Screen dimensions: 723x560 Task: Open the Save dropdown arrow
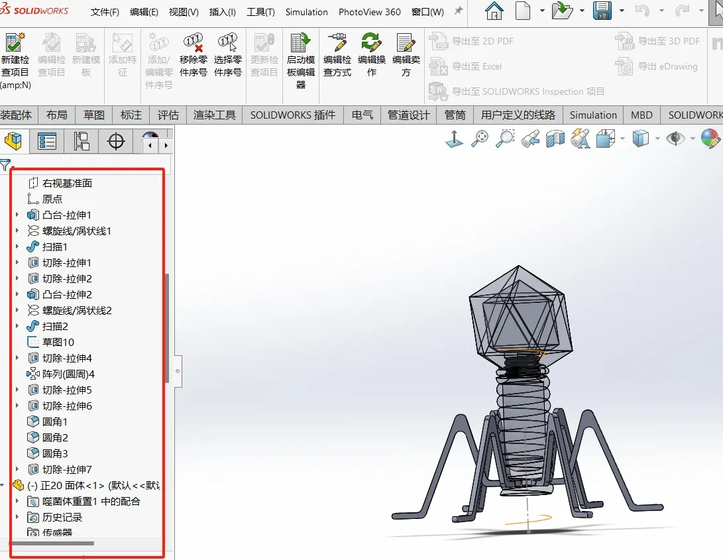(x=622, y=11)
